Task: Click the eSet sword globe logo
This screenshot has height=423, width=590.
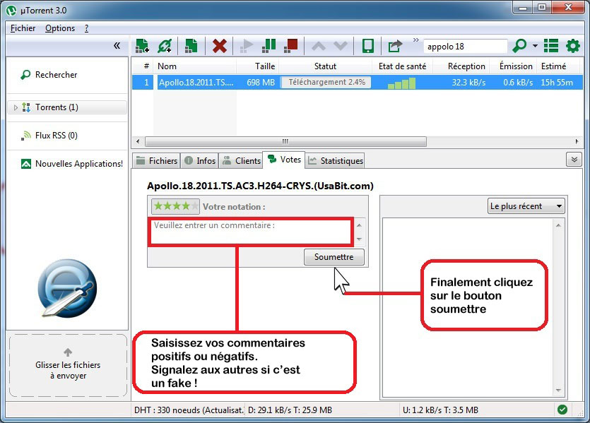Action: click(x=68, y=288)
